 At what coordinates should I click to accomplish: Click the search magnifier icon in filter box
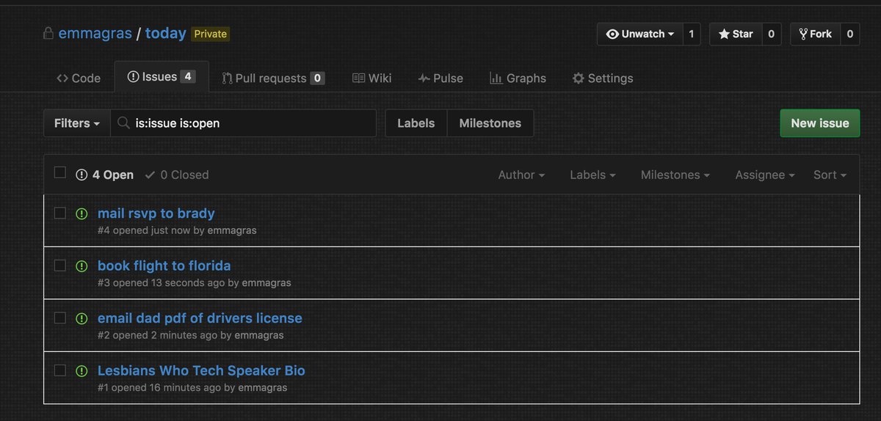coord(124,122)
